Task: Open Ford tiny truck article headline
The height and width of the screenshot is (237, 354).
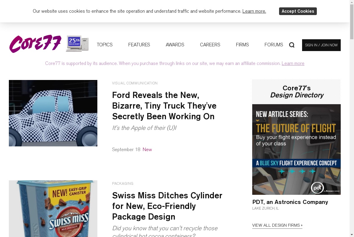Action: click(x=164, y=106)
